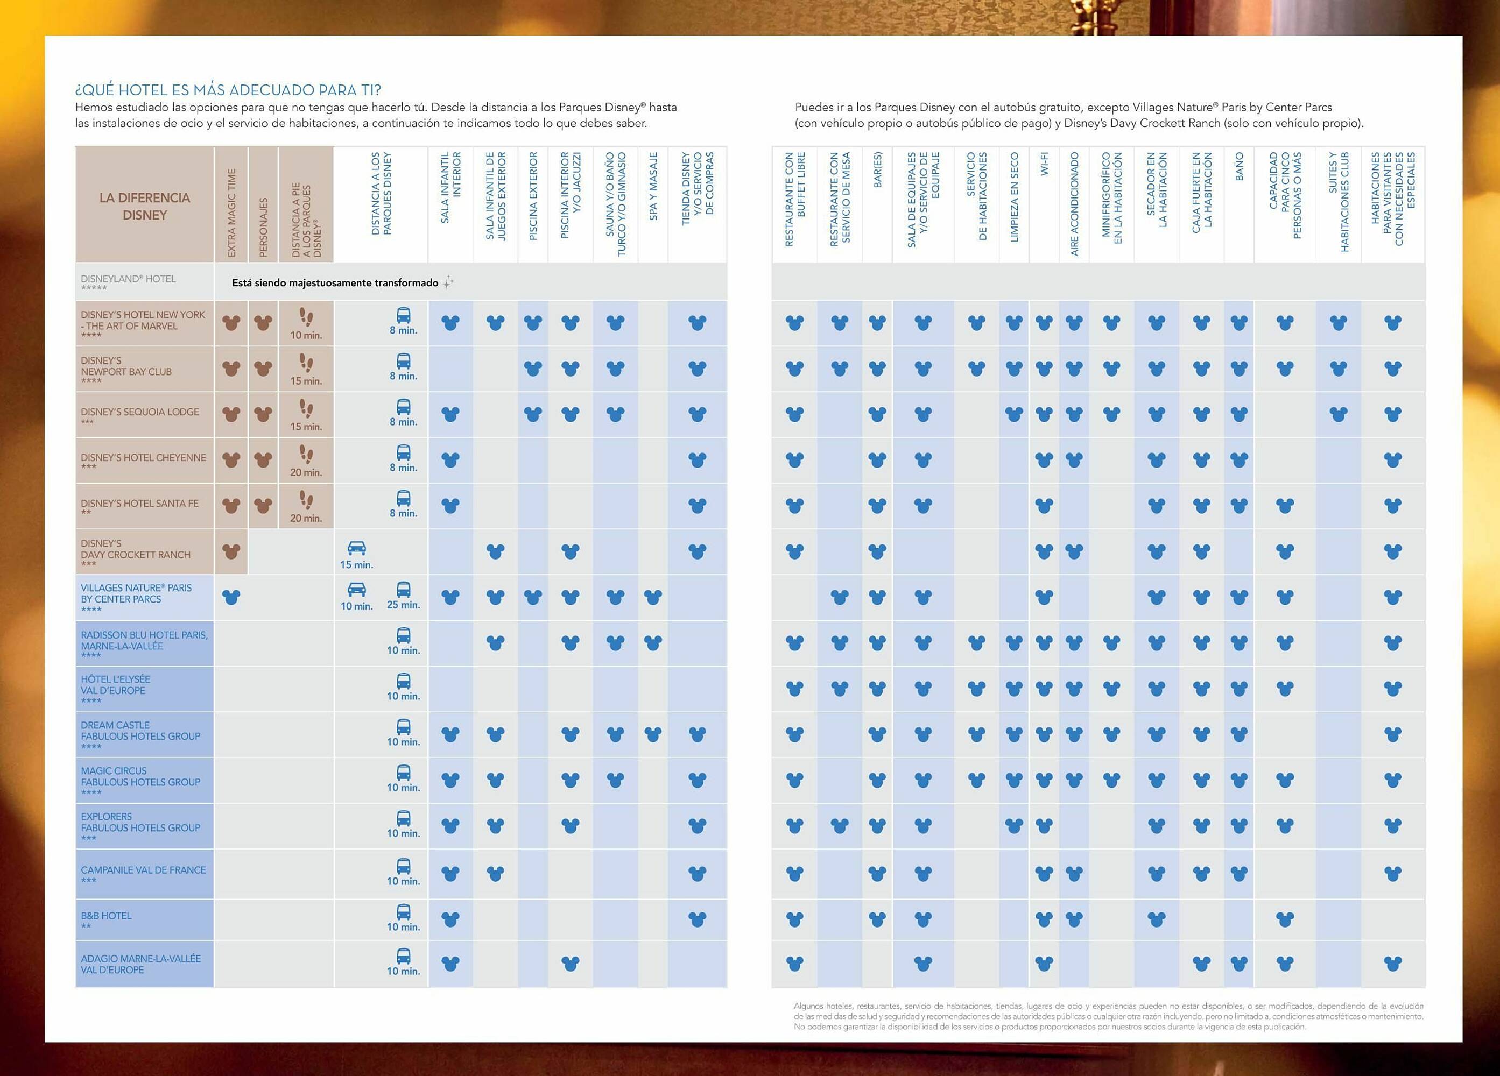
Task: Click the bus icon above "25 min."
Action: (404, 590)
